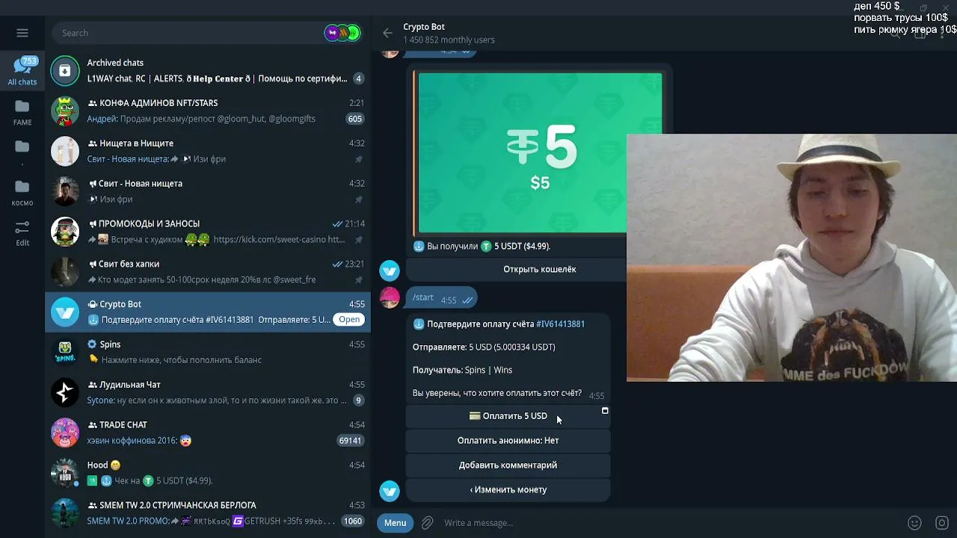Click the Archived chats box icon

click(x=65, y=71)
